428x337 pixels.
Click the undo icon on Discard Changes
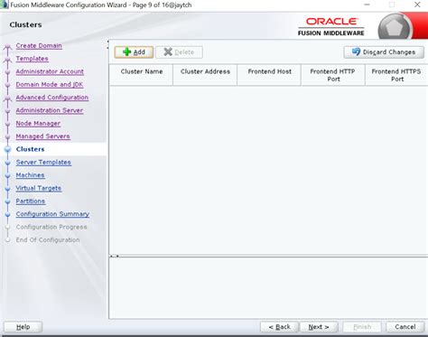click(356, 51)
